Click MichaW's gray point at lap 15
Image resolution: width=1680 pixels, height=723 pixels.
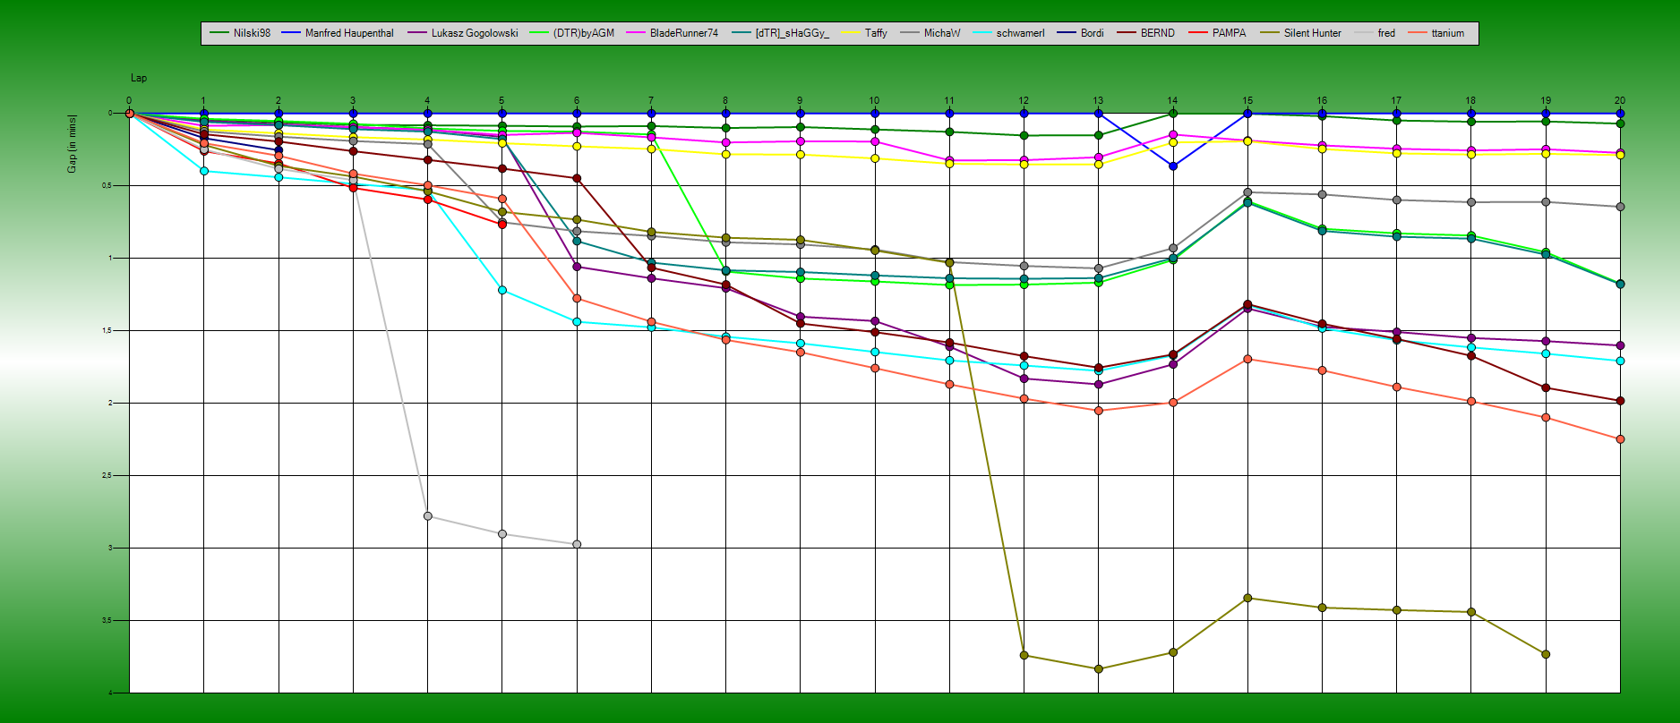click(1247, 192)
